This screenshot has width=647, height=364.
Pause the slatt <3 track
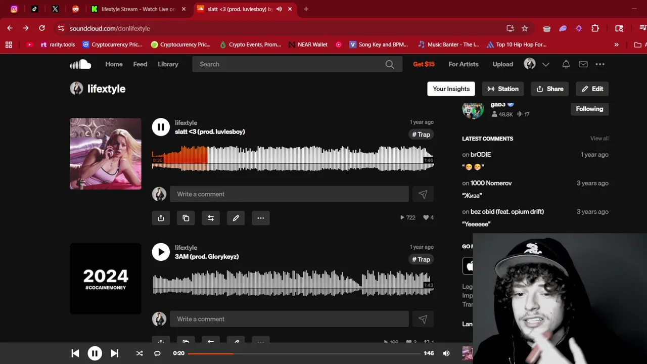(x=161, y=127)
